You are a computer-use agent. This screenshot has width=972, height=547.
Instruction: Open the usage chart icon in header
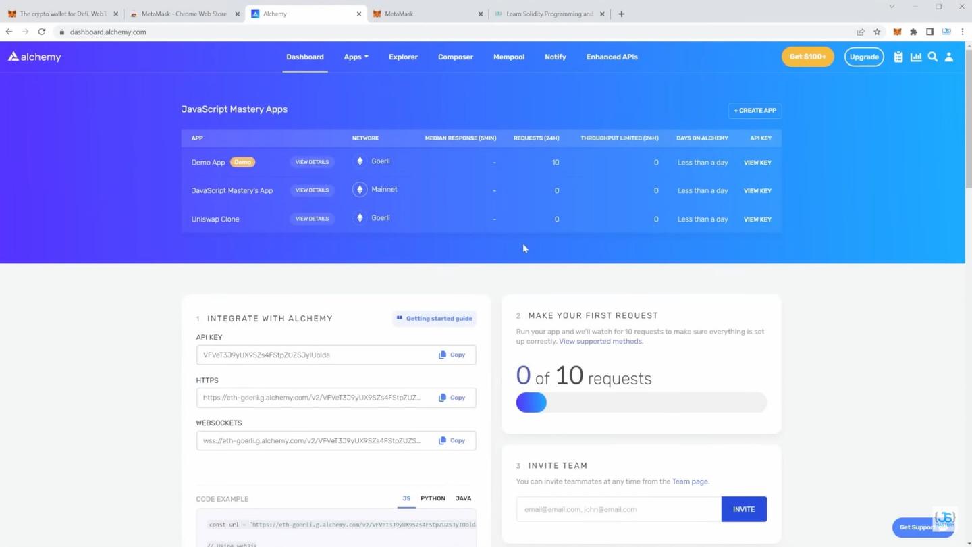coord(916,57)
